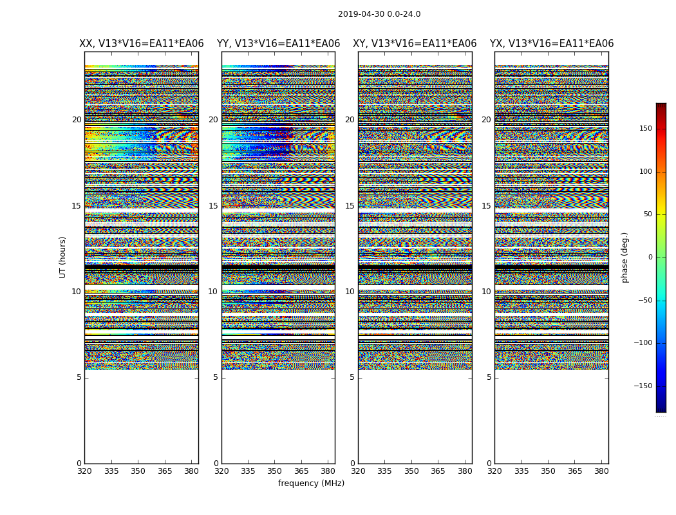Click the colorbar tick label 50
676x515 pixels.
point(648,214)
